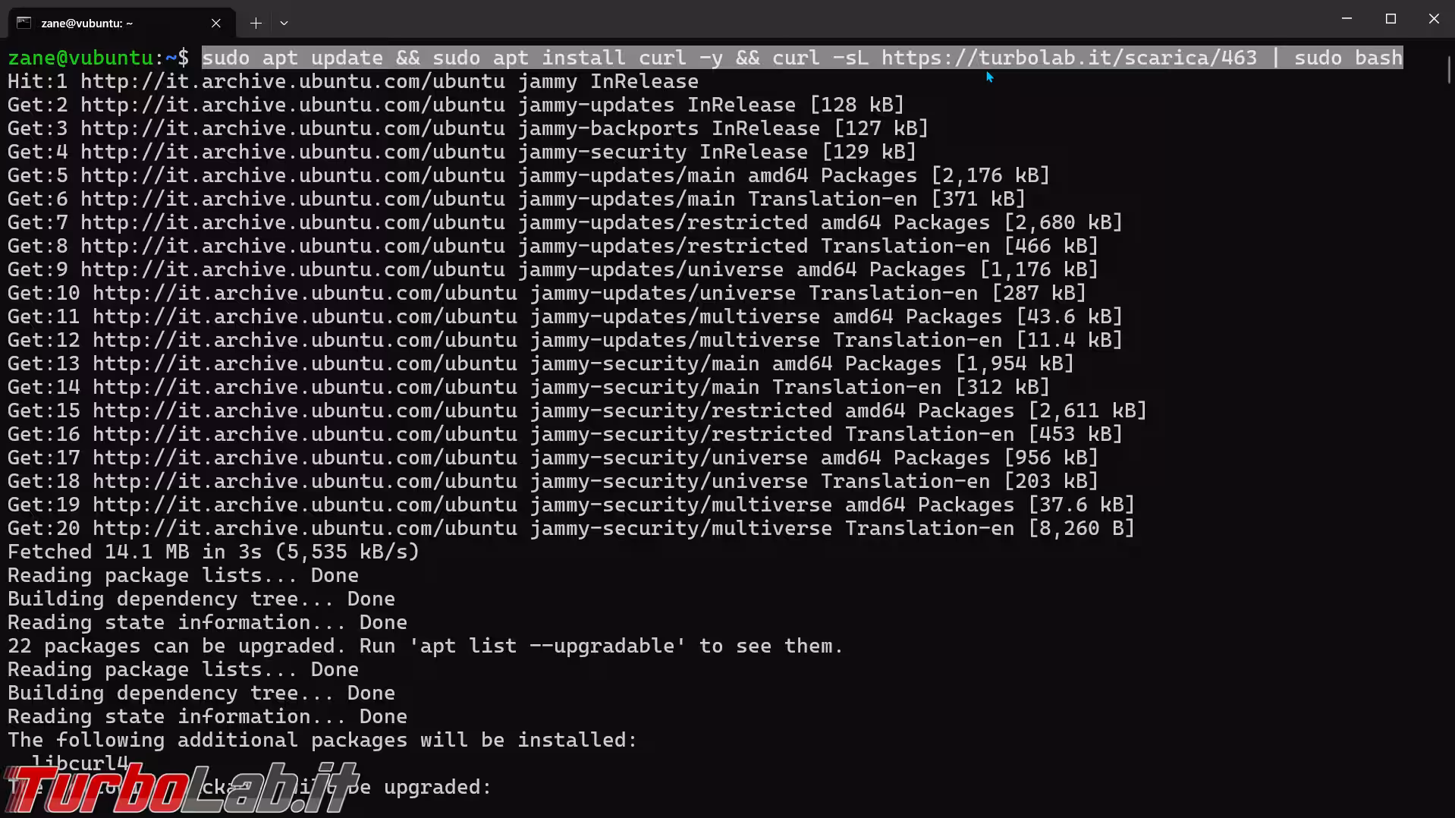Image resolution: width=1455 pixels, height=818 pixels.
Task: Click the terminal icon in the tab
Action: click(x=24, y=23)
